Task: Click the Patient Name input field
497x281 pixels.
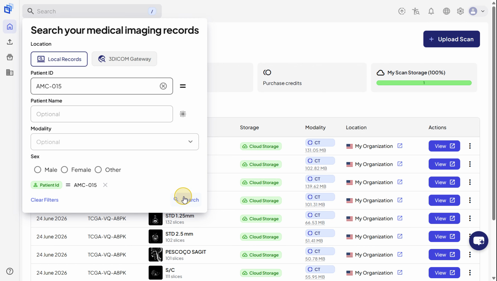Action: [102, 114]
